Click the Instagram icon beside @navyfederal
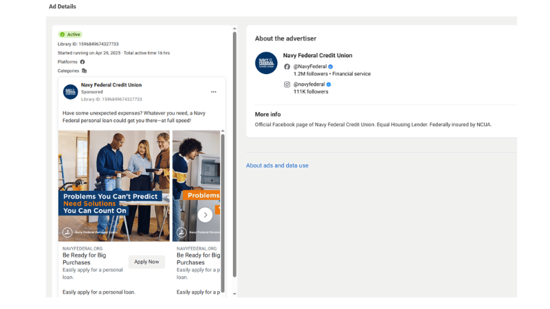This screenshot has width=550, height=309. pos(287,84)
